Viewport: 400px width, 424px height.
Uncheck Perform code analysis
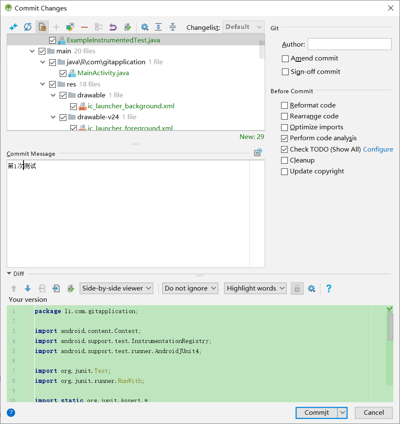[284, 138]
